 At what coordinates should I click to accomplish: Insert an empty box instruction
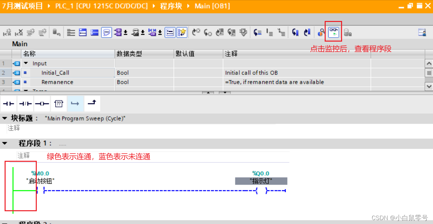[x=59, y=103]
